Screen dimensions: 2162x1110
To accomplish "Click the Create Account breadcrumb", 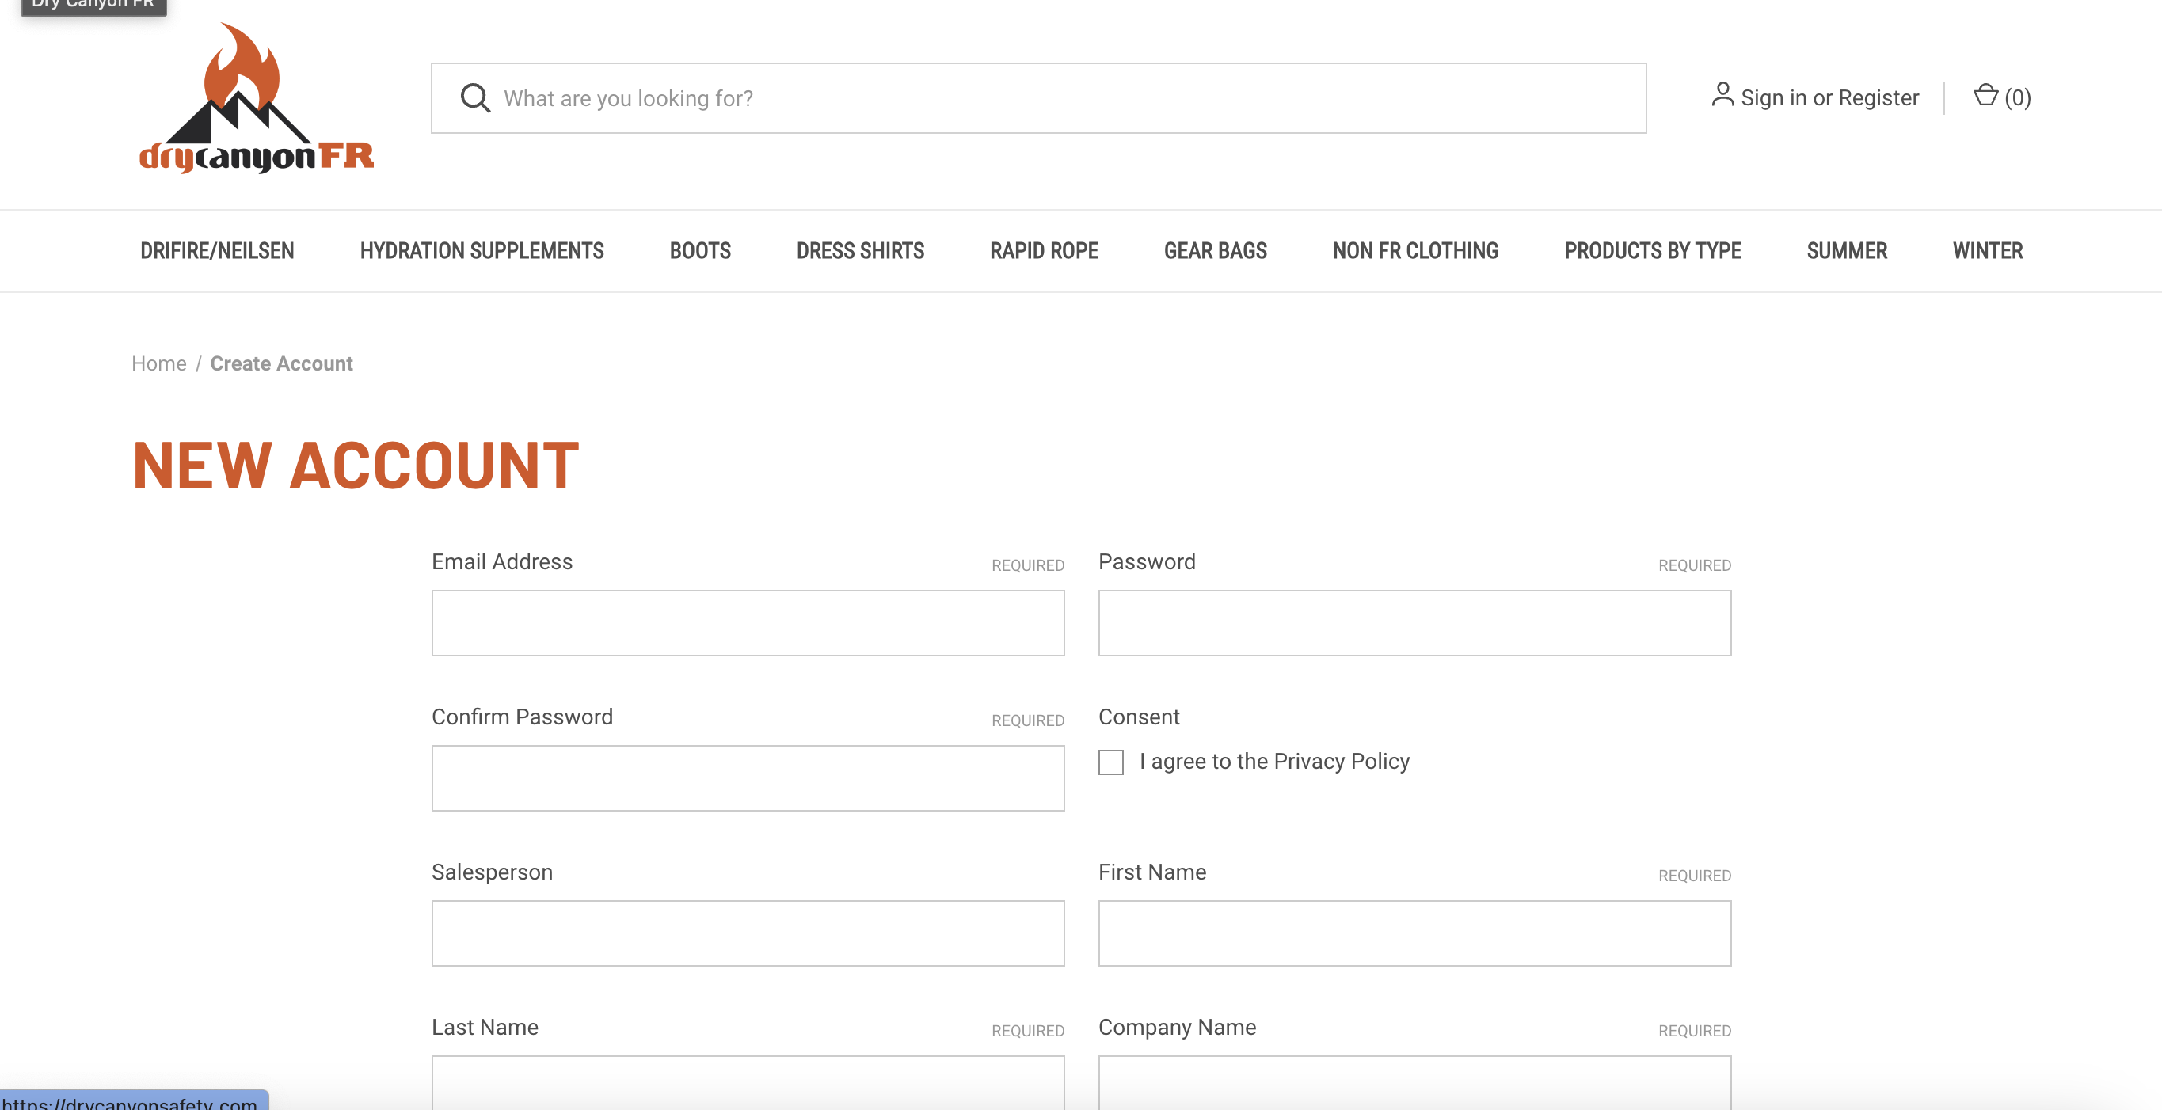I will click(x=281, y=363).
